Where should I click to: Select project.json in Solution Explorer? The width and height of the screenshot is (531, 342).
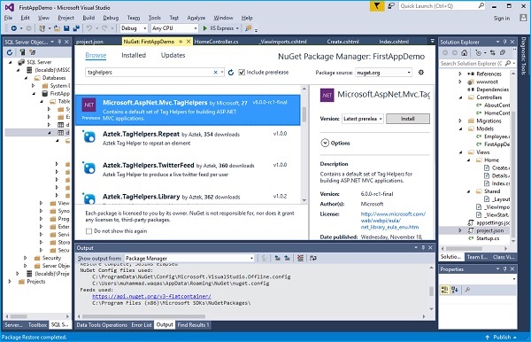tap(490, 230)
